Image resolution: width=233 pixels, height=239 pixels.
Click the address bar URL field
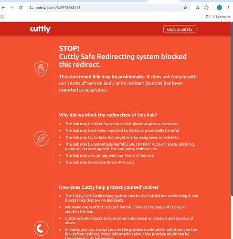[108, 8]
